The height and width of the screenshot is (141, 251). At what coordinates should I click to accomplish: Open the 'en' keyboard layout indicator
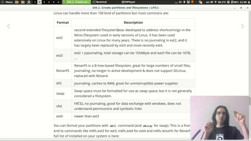[x=207, y=2]
